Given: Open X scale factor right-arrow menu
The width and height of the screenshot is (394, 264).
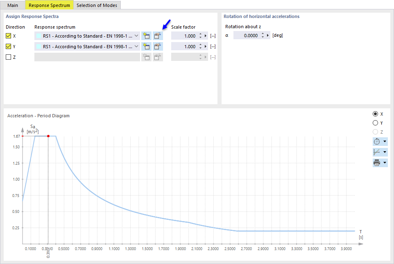Looking at the screenshot, I should [206, 36].
